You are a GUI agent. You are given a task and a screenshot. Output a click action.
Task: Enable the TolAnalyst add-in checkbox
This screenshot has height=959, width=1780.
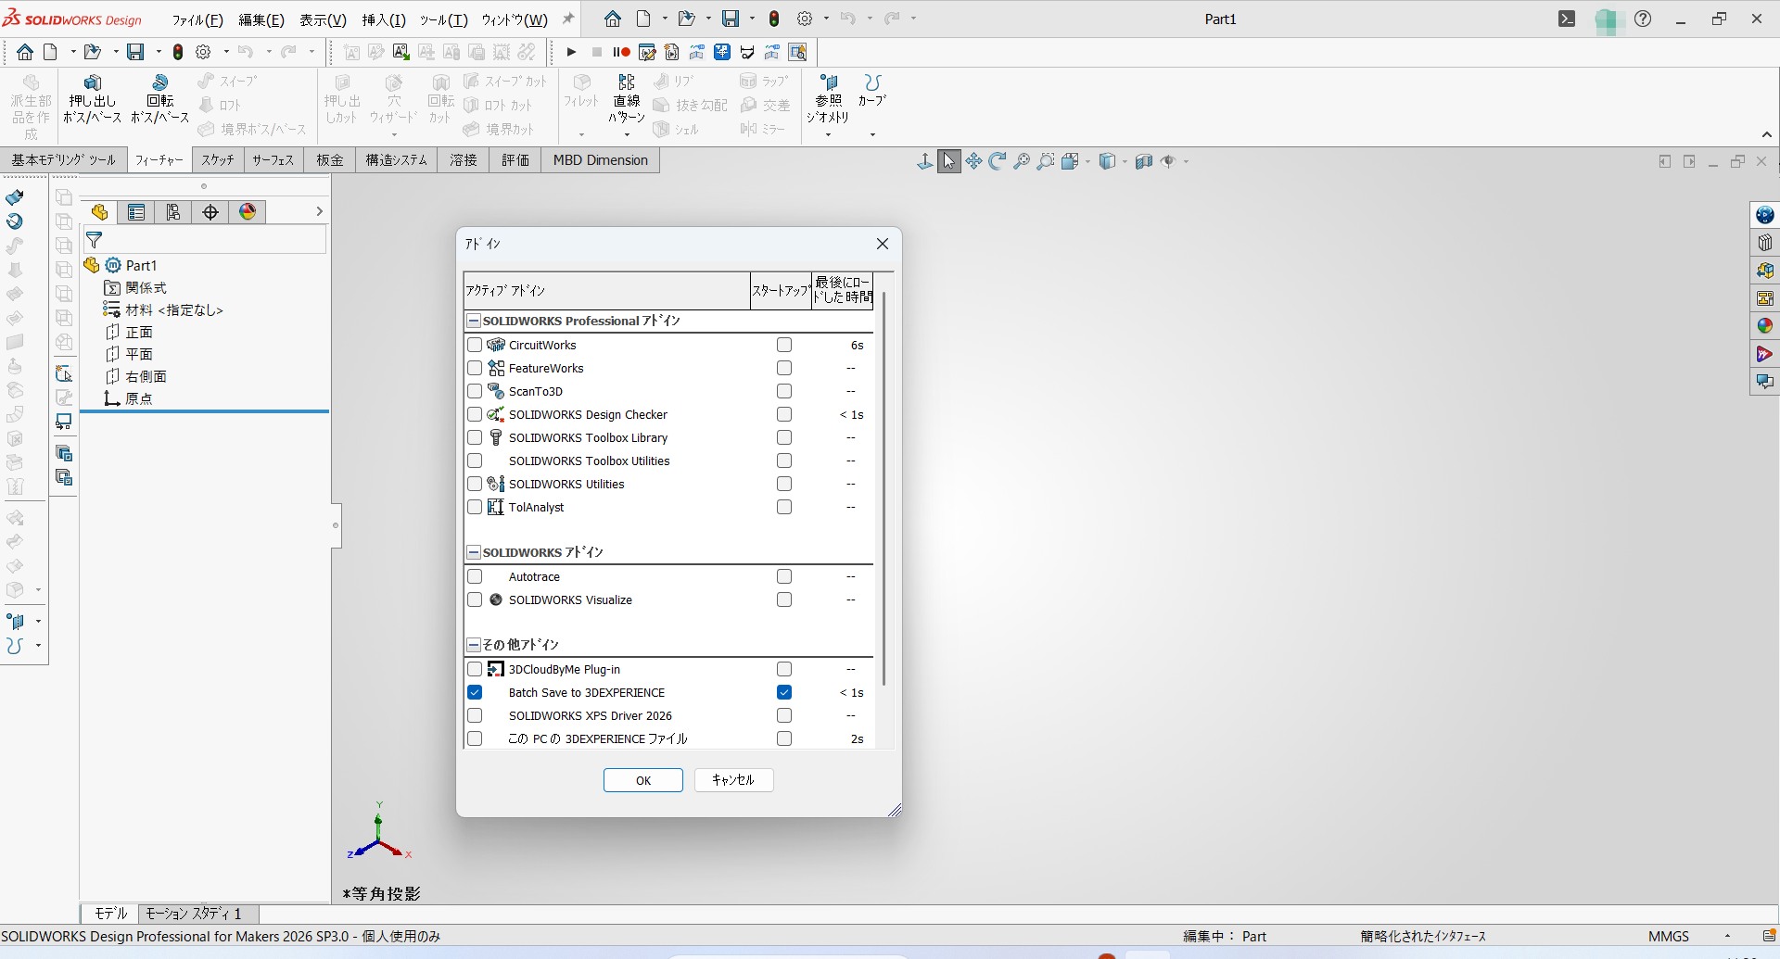point(475,507)
